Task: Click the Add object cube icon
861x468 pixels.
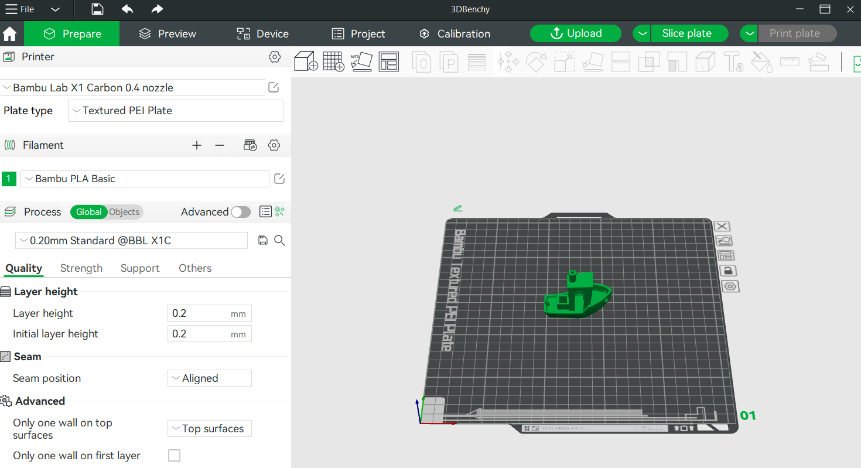Action: click(x=306, y=62)
